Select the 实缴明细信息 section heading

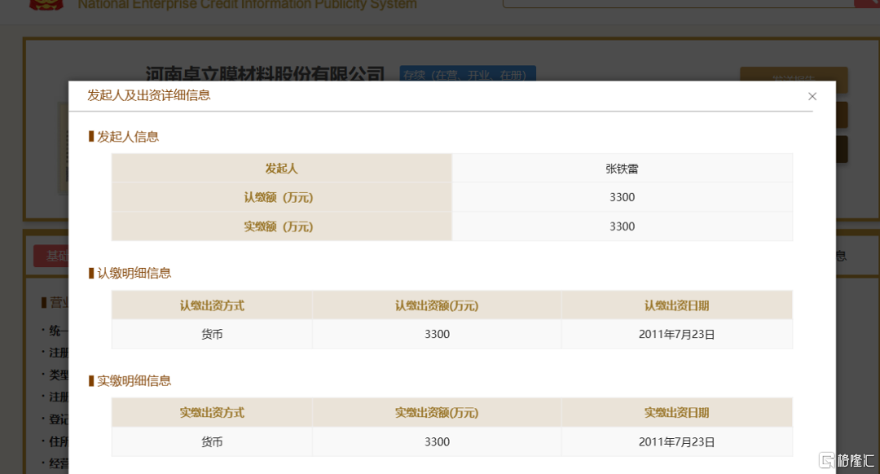tap(134, 381)
